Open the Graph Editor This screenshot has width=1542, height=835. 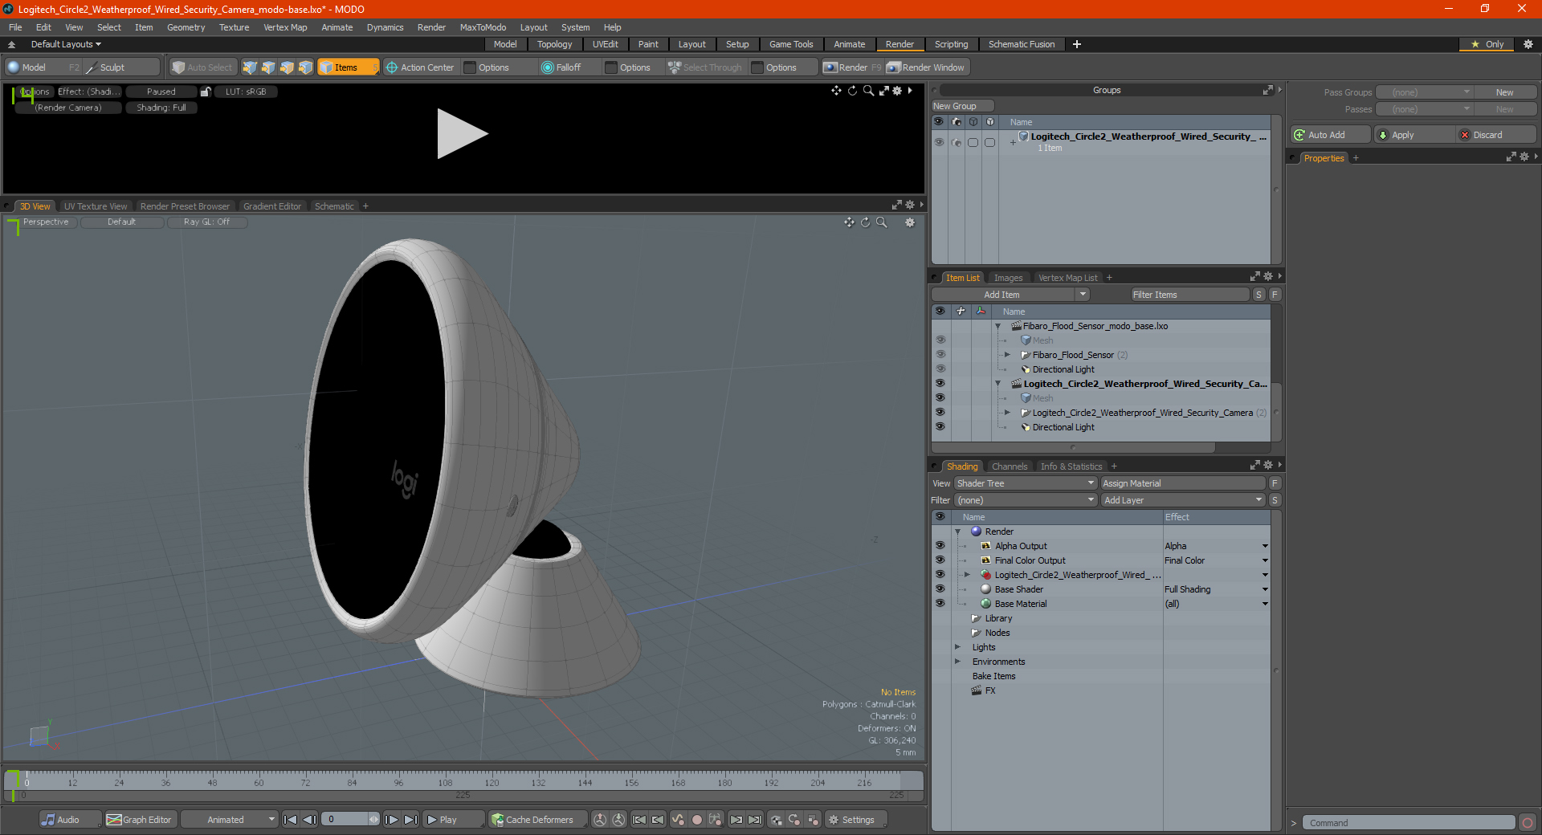pos(141,820)
